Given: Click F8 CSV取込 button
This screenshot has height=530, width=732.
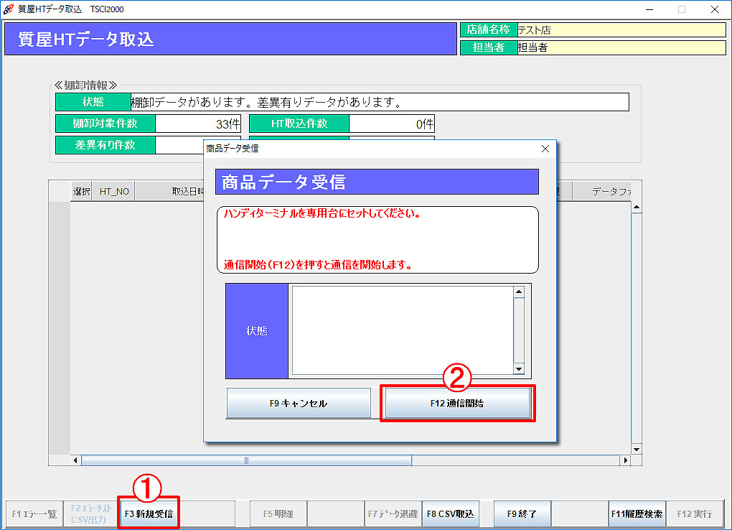Looking at the screenshot, I should point(450,513).
